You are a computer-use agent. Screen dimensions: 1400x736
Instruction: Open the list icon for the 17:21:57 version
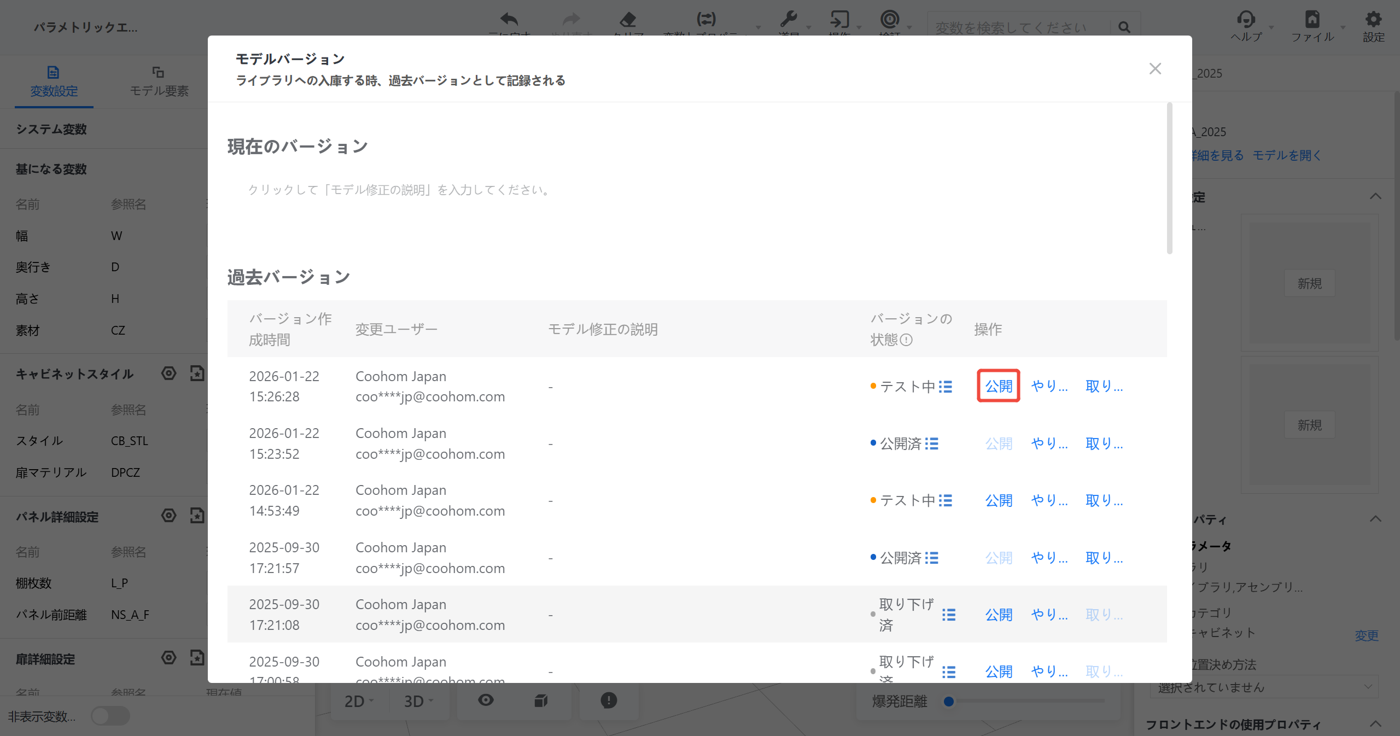932,558
